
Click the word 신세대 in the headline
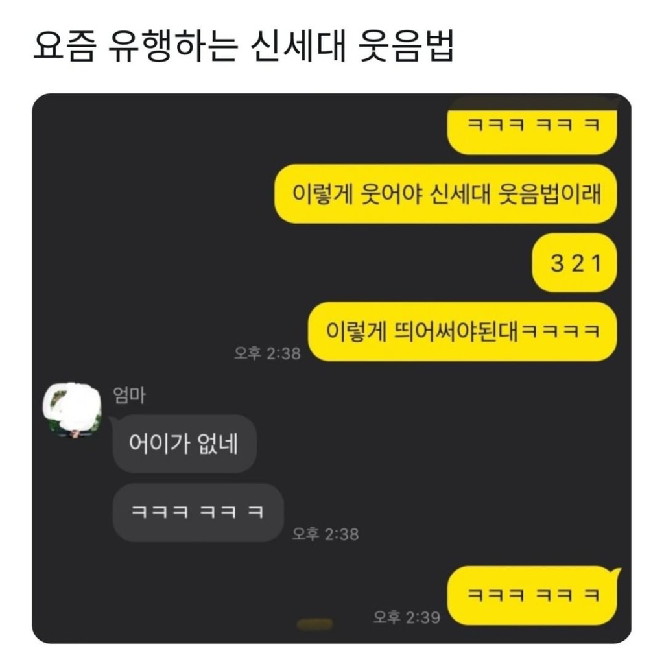click(x=298, y=47)
